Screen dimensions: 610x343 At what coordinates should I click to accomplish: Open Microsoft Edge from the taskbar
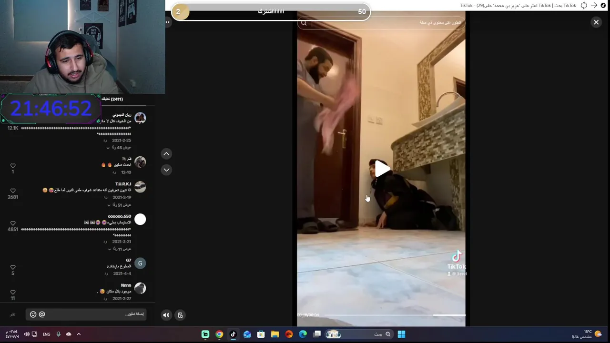coord(303,334)
